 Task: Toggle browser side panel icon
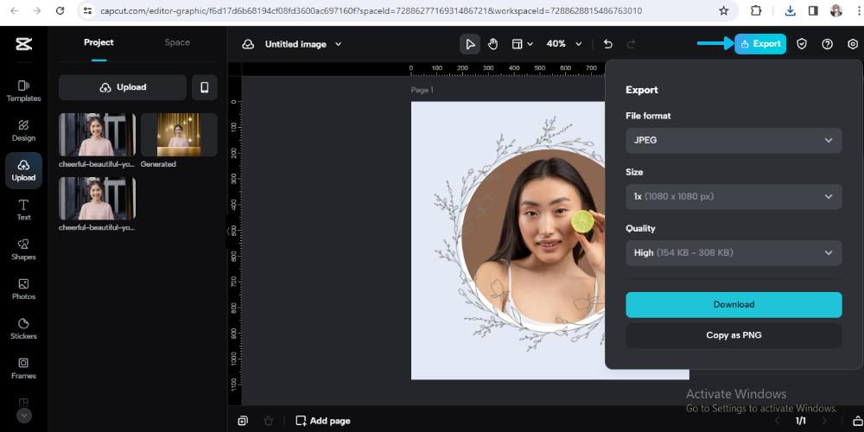pos(813,11)
